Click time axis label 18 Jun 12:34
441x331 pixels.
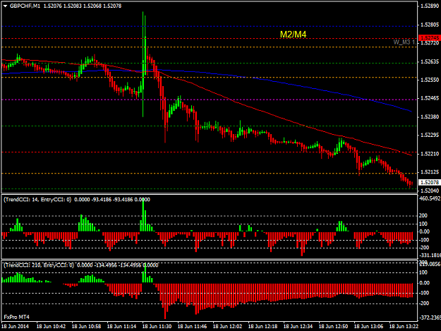coord(298,327)
